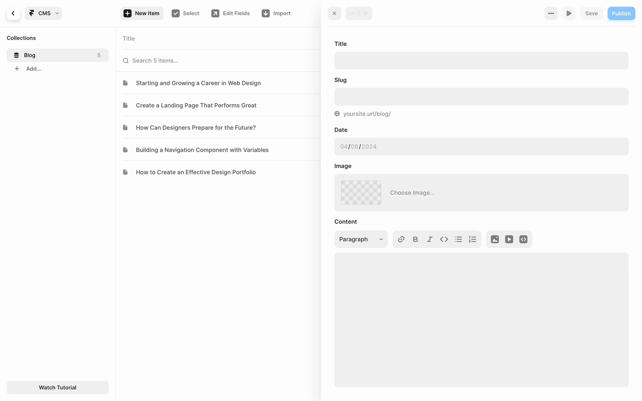Insert an image into content

495,239
